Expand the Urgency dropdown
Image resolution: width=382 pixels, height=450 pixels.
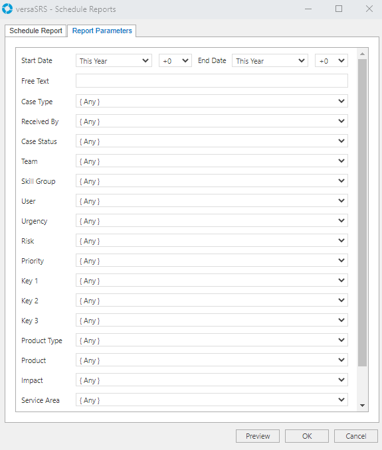coord(212,220)
